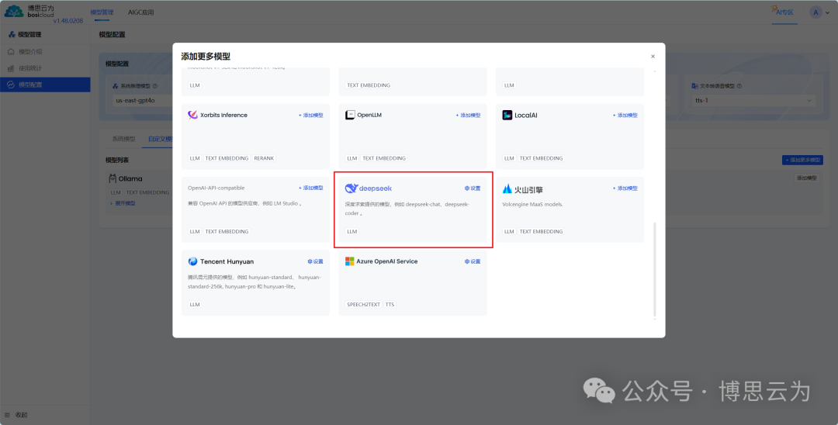
Task: Click the 火山引擎 Volcengine logo
Action: pos(507,188)
